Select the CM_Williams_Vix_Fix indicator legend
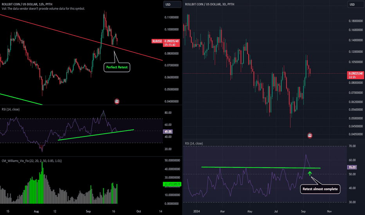The height and width of the screenshot is (215, 365). (x=32, y=161)
